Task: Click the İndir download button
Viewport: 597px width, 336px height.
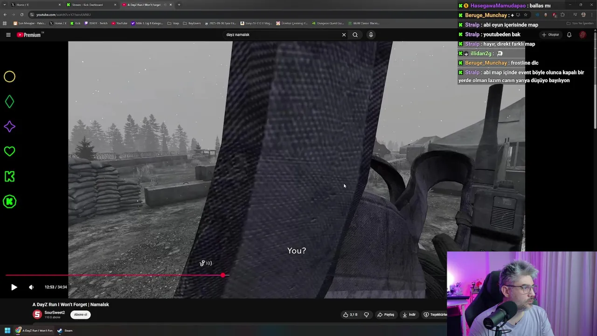Action: (x=409, y=315)
